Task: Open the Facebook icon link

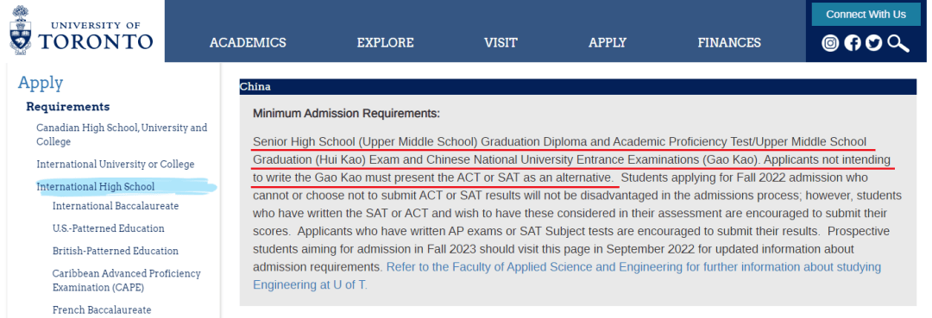Action: coord(853,43)
